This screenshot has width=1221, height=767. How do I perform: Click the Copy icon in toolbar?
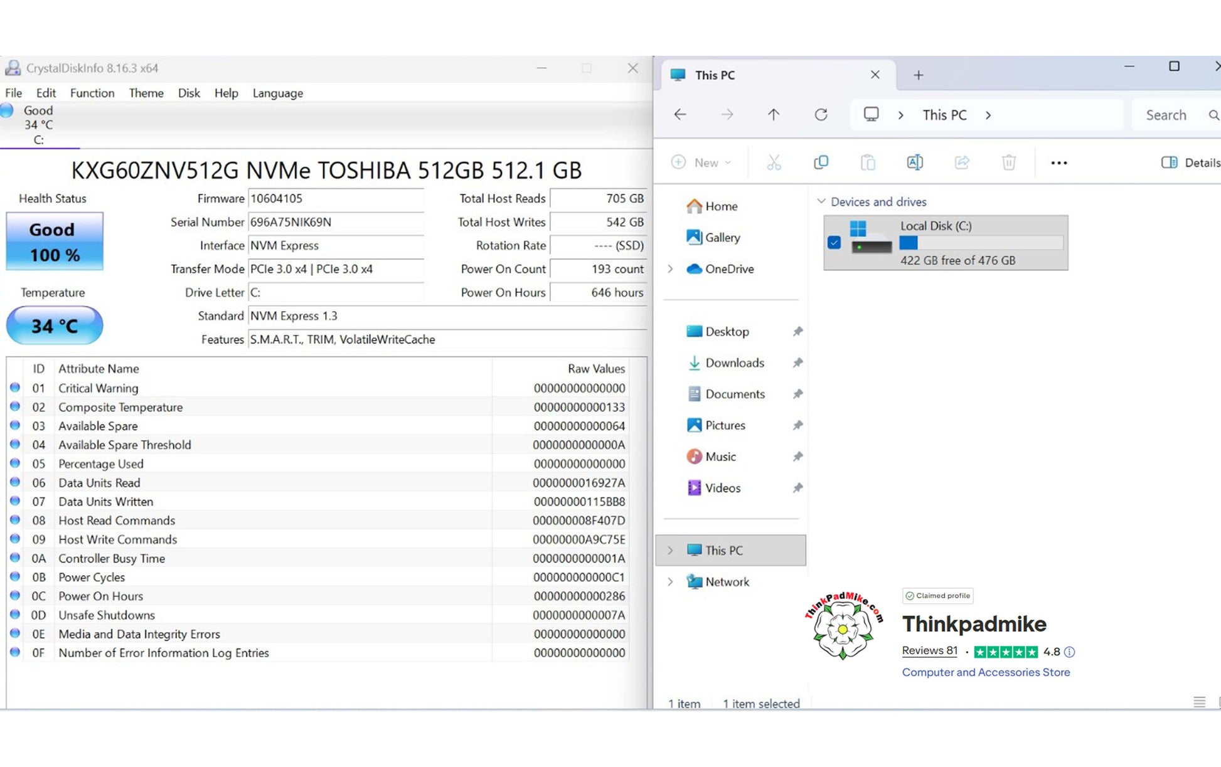(821, 163)
